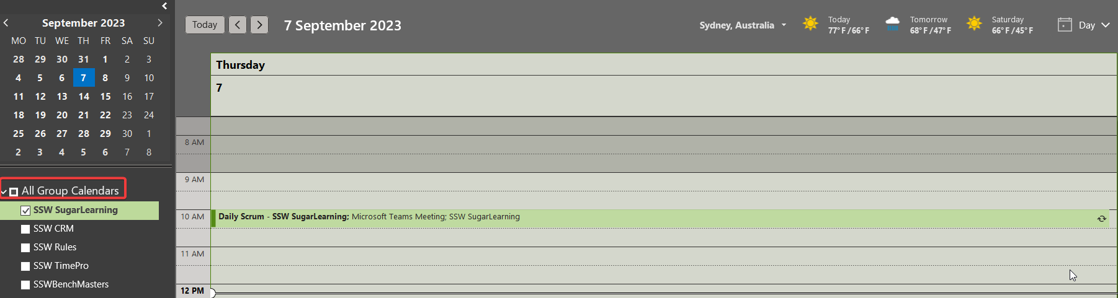Check the SSW Rules calendar
Image resolution: width=1118 pixels, height=298 pixels.
point(25,248)
